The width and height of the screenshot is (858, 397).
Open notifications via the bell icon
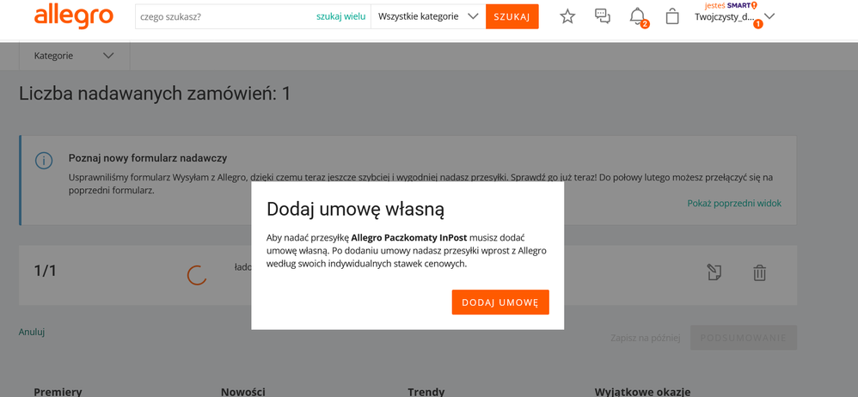coord(637,16)
